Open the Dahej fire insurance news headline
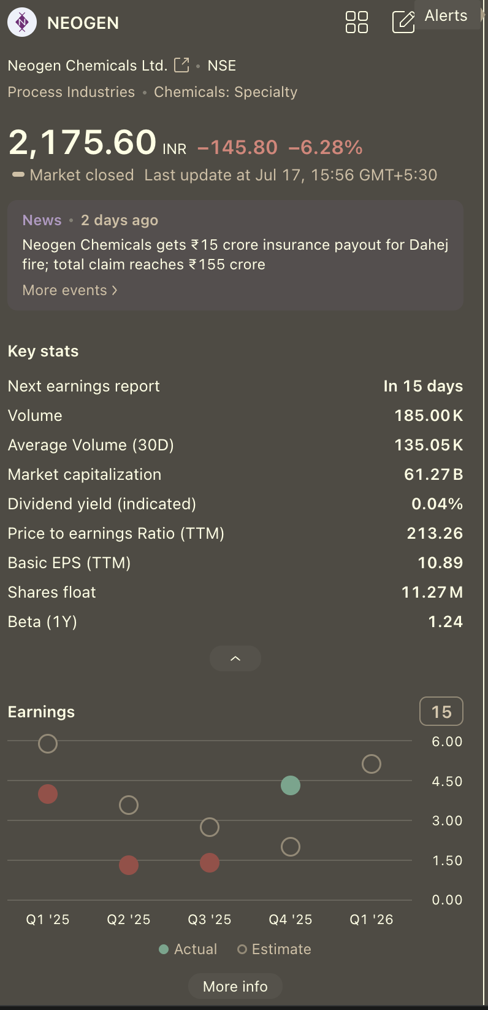 coord(235,255)
